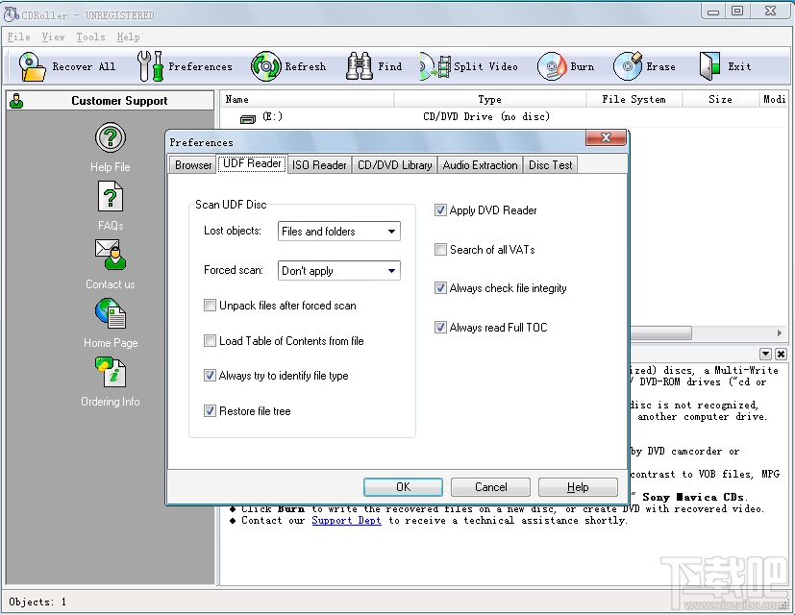Toggle Unpack files after forced scan
This screenshot has height=615, width=795.
pos(210,306)
